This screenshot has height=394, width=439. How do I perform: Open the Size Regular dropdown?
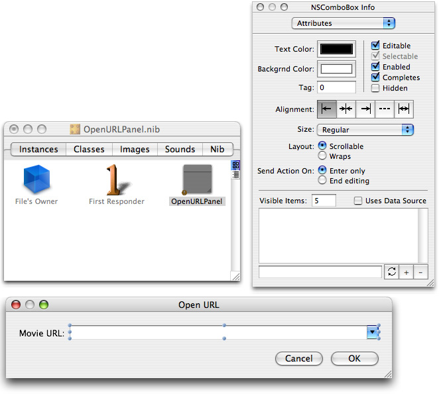pos(365,130)
